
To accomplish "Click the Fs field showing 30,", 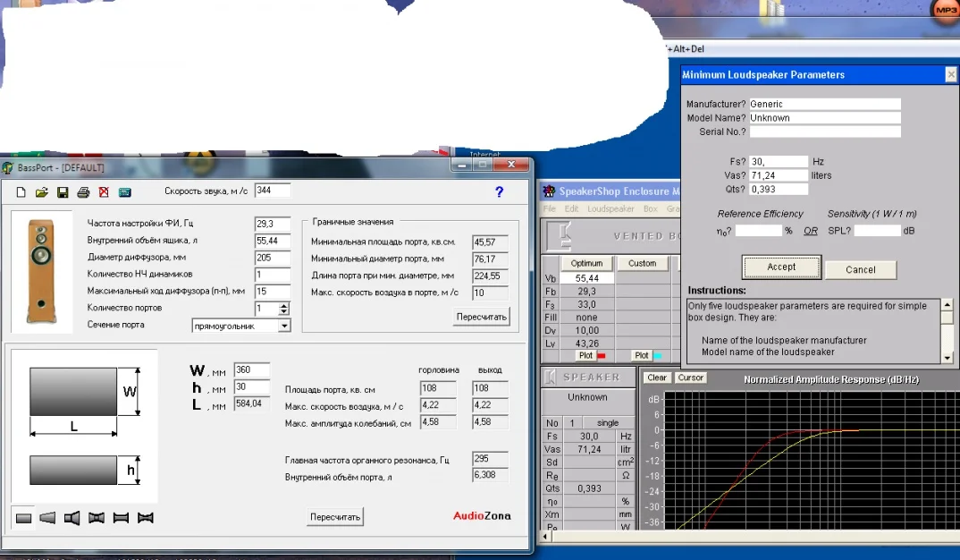I will point(779,162).
